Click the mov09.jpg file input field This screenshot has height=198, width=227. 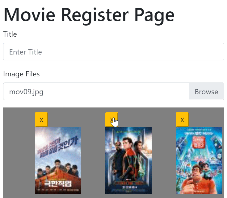[96, 91]
